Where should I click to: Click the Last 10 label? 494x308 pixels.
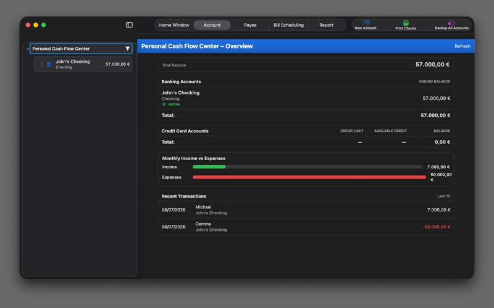(x=443, y=196)
